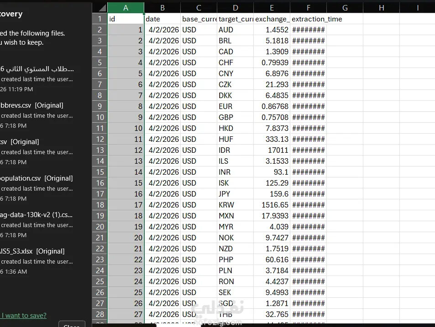Select column B header
The height and width of the screenshot is (327, 435).
[162, 8]
